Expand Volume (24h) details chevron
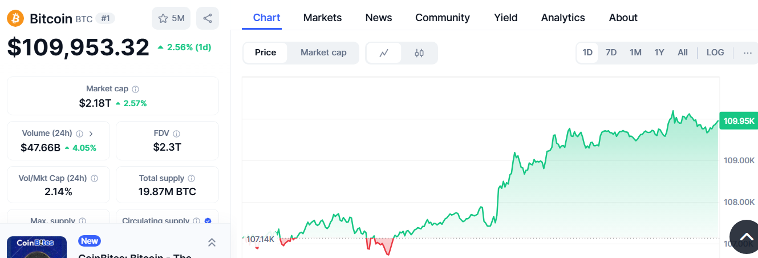This screenshot has width=758, height=258. pyautogui.click(x=91, y=134)
